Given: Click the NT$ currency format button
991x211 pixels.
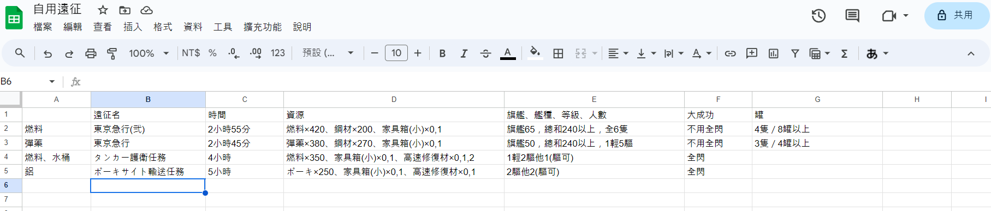Looking at the screenshot, I should (191, 53).
